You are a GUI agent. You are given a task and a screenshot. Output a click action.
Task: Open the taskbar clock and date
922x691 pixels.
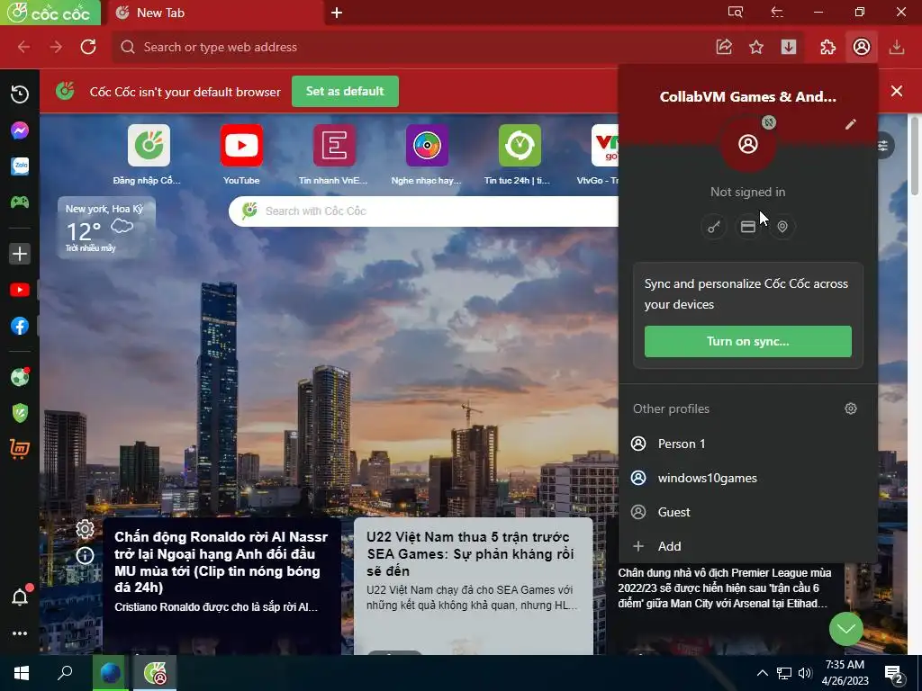point(845,673)
